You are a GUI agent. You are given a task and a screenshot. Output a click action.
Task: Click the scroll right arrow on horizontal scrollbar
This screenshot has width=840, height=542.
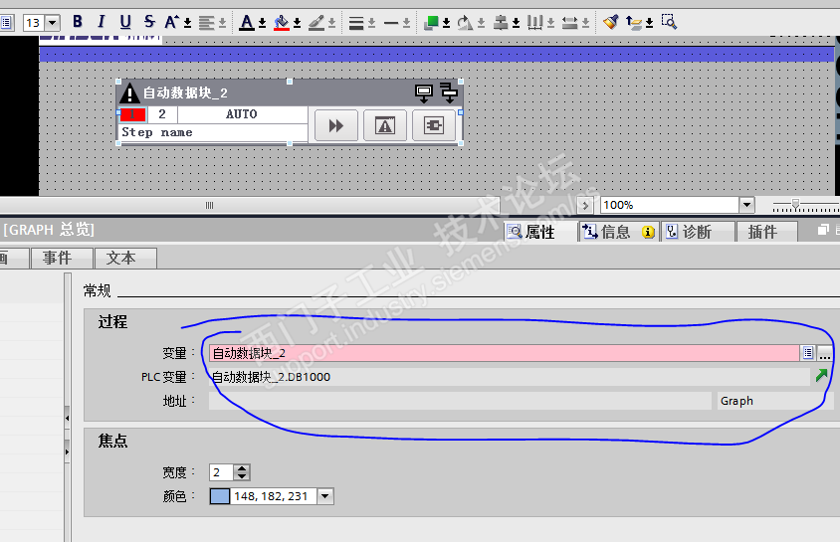click(585, 206)
